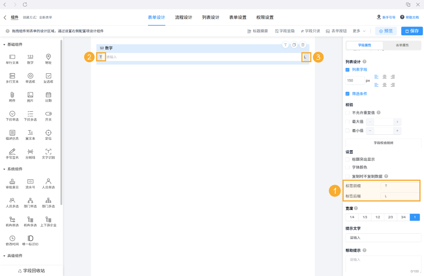Open the 字段校验规则 button

point(383,143)
